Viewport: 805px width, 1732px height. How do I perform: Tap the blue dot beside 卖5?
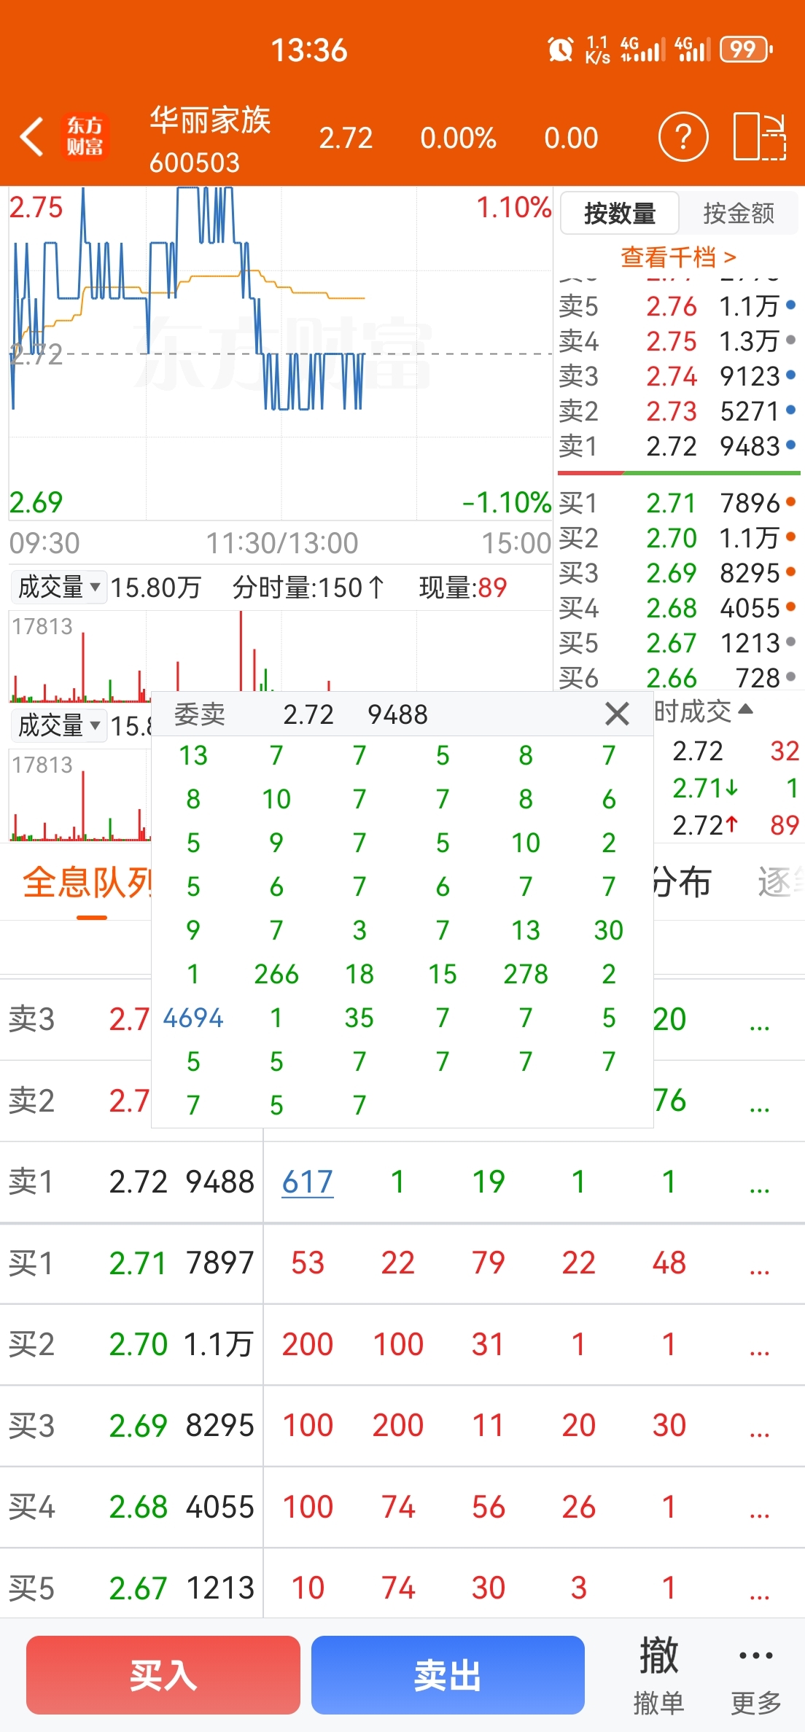(791, 305)
